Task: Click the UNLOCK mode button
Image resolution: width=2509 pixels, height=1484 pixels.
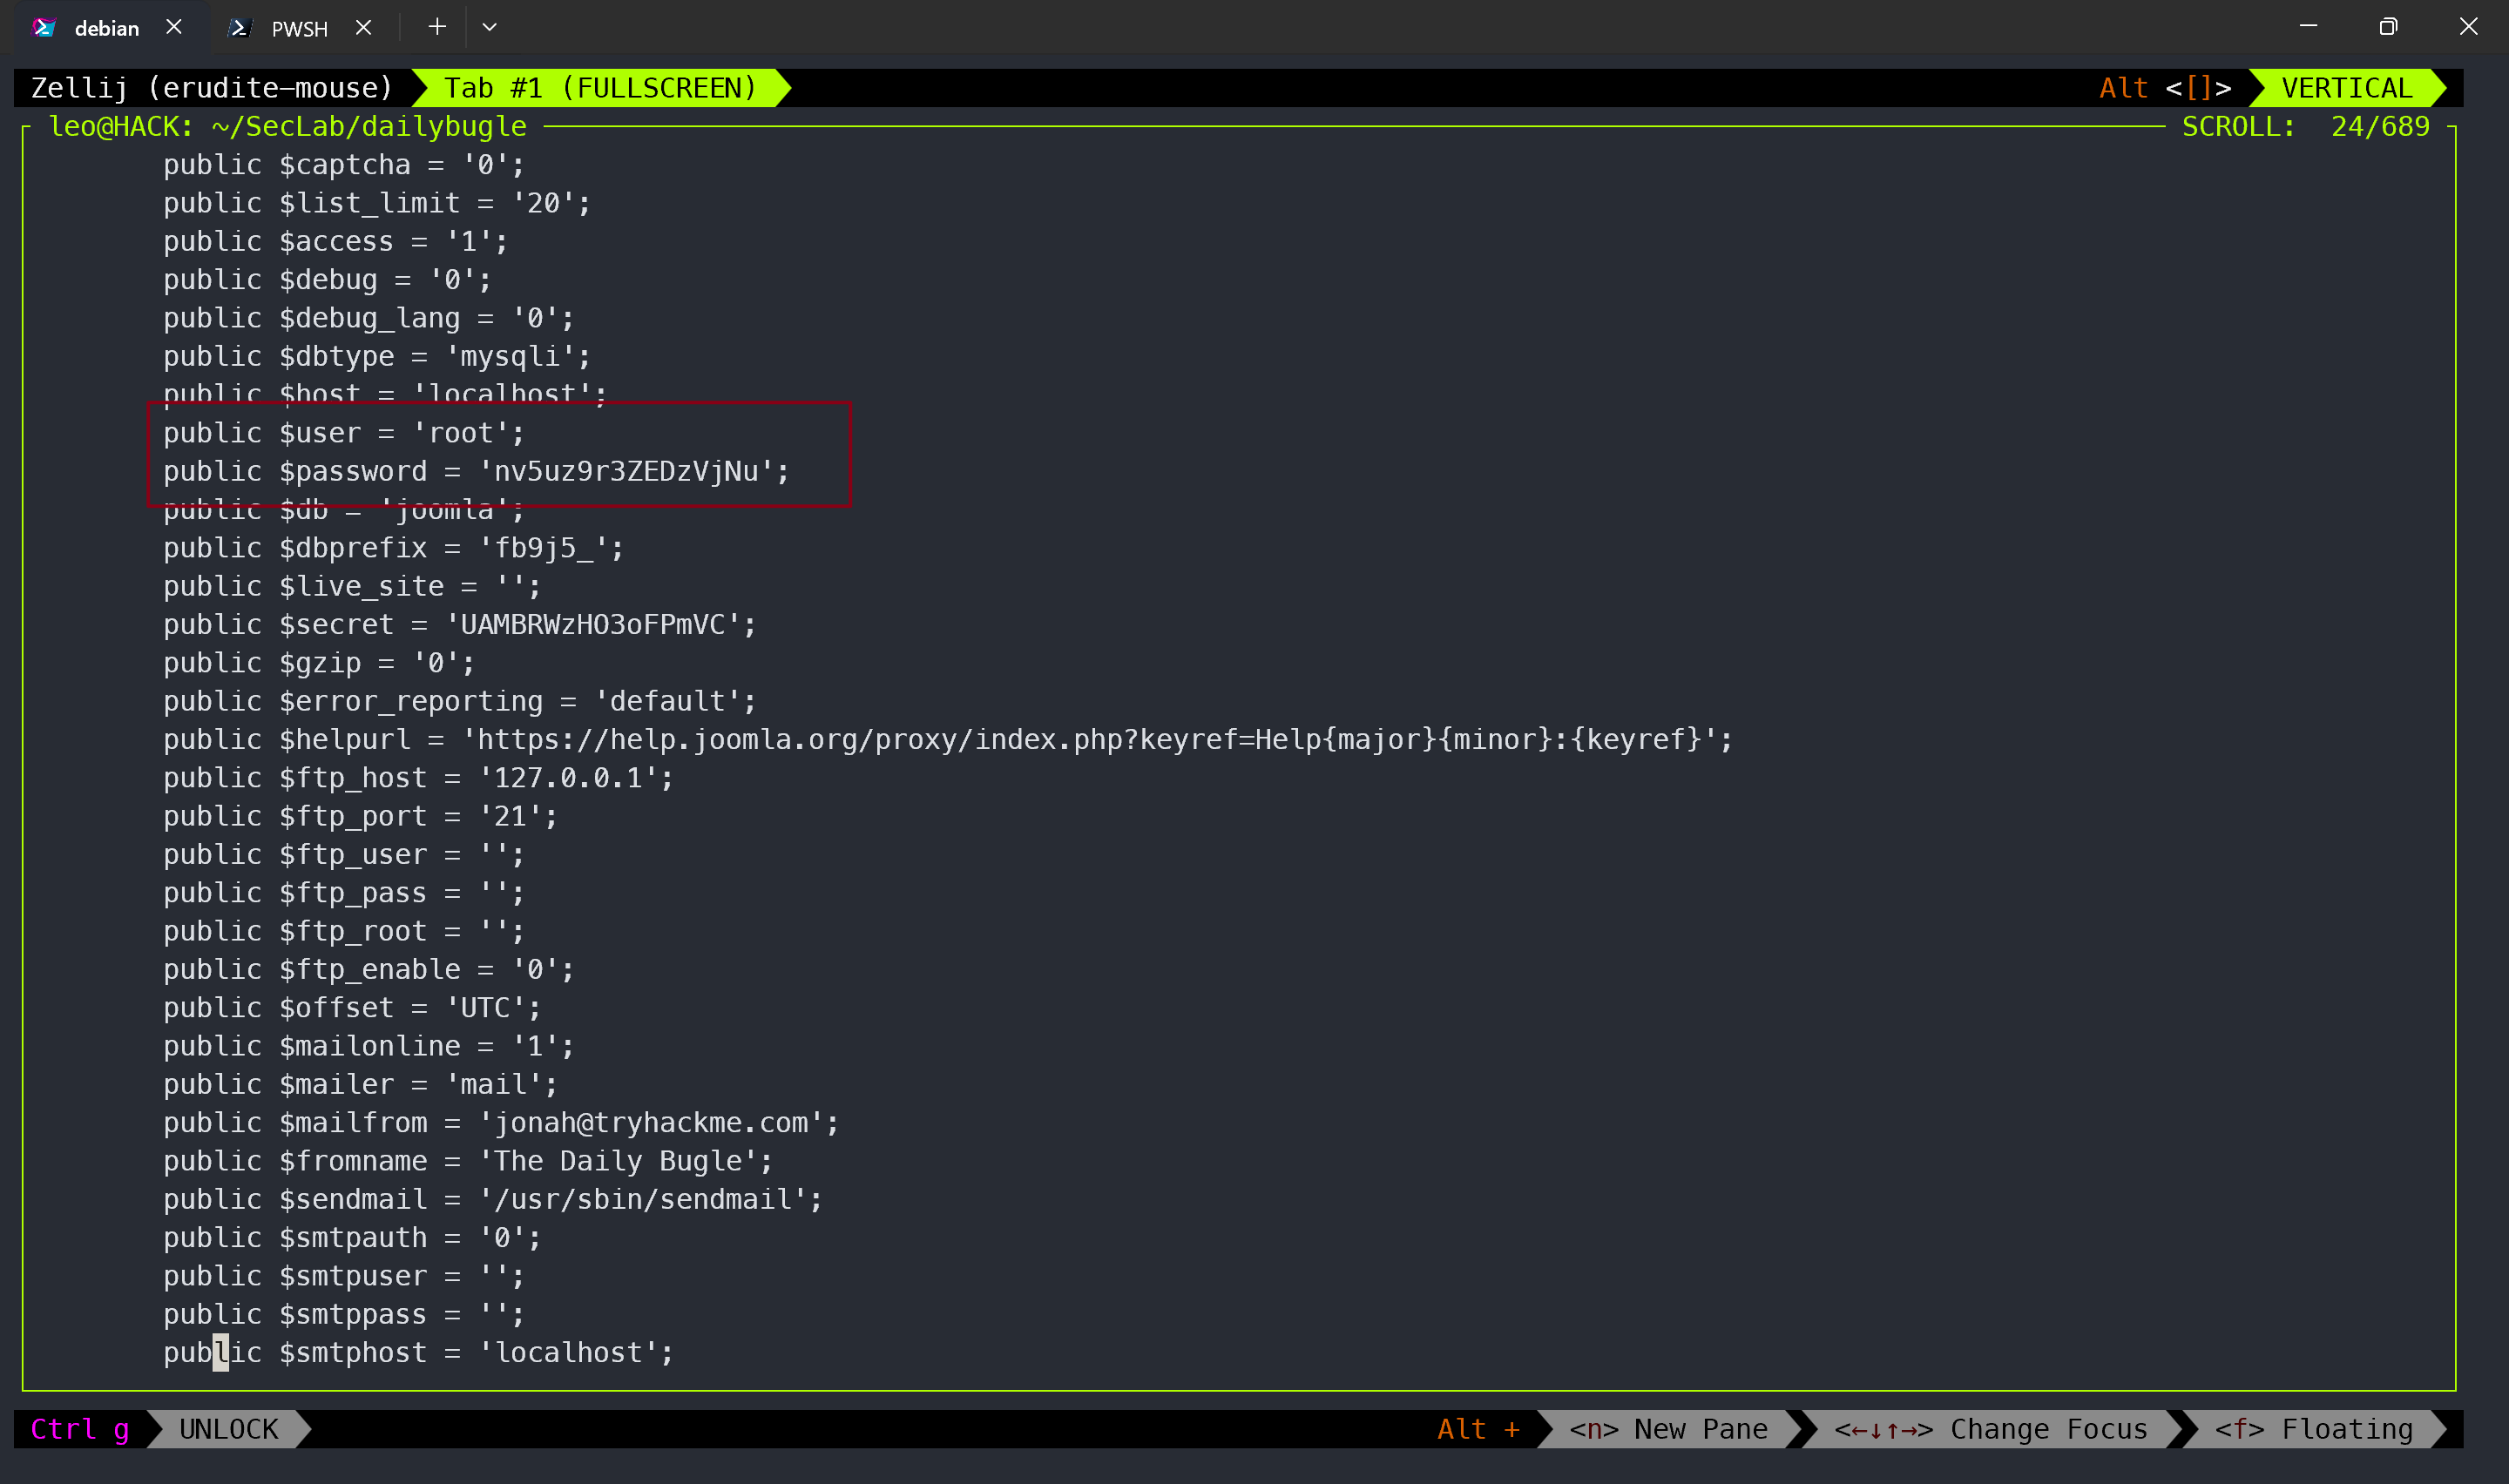Action: click(229, 1429)
